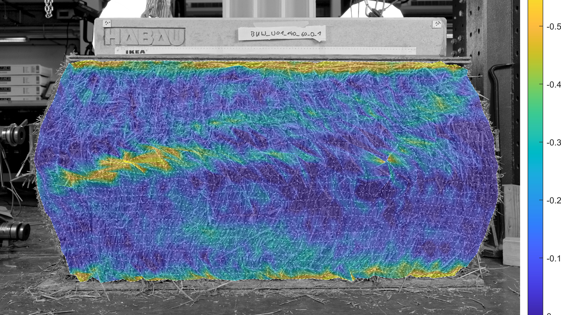The width and height of the screenshot is (561, 315).
Task: Click the -0.2 colorbar tick label
Action: [x=553, y=201]
